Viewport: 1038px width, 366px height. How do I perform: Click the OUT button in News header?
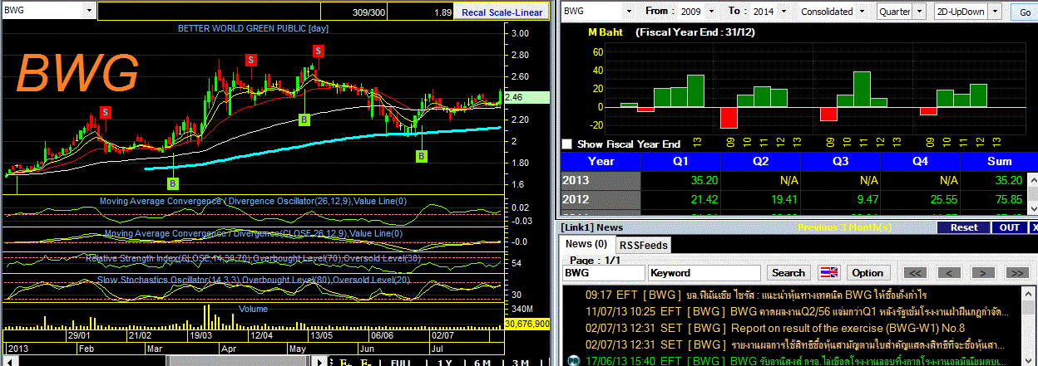click(1010, 227)
